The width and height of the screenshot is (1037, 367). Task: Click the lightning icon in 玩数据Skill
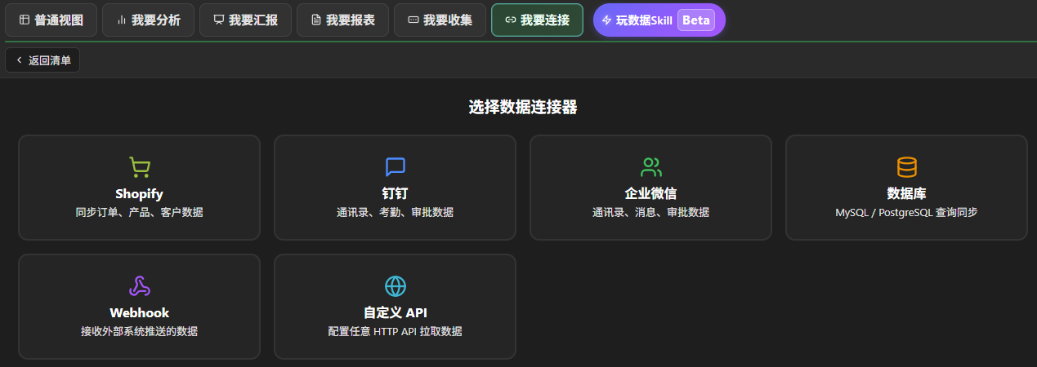[x=606, y=20]
